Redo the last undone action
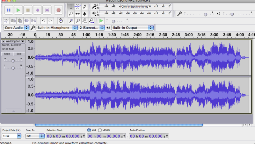This screenshot has width=255, height=144. pos(50,21)
